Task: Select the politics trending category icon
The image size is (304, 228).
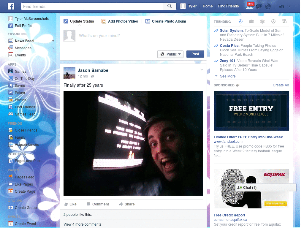Action: click(x=251, y=21)
